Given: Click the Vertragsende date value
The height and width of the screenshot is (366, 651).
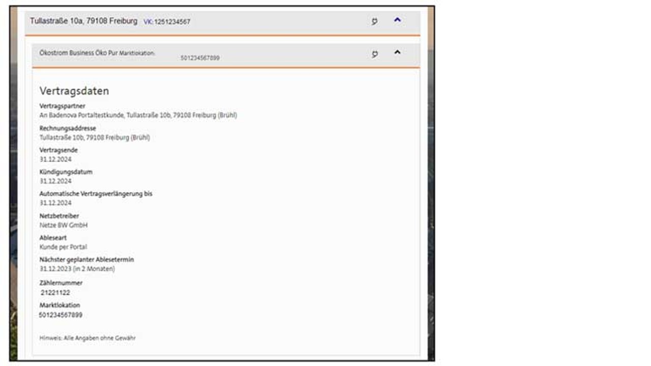Looking at the screenshot, I should 55,159.
